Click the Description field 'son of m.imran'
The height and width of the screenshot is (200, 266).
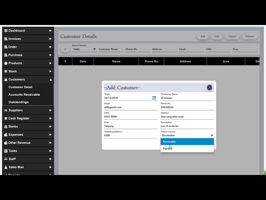(187, 126)
